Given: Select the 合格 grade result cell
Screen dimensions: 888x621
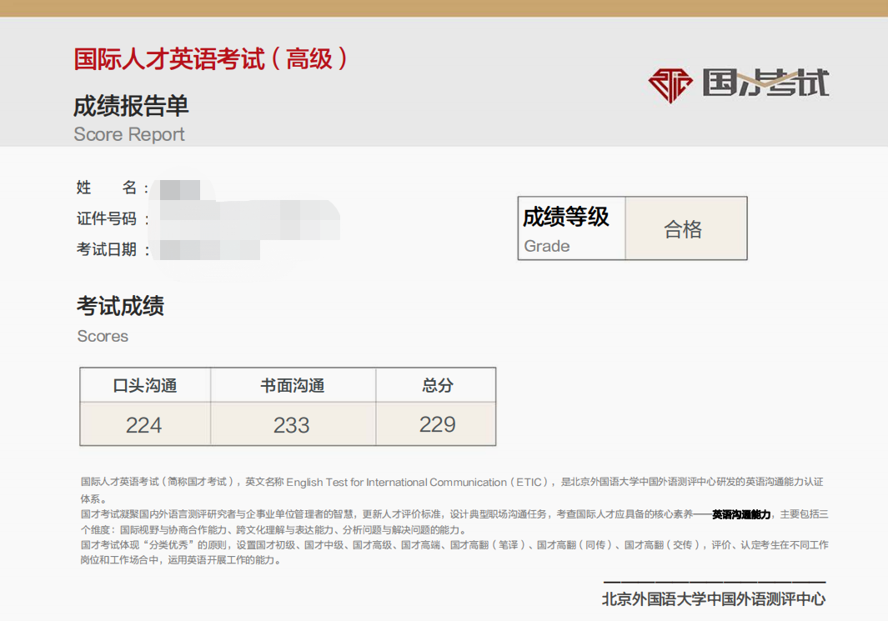Looking at the screenshot, I should [x=685, y=229].
